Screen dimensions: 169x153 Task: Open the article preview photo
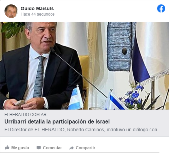84,65
